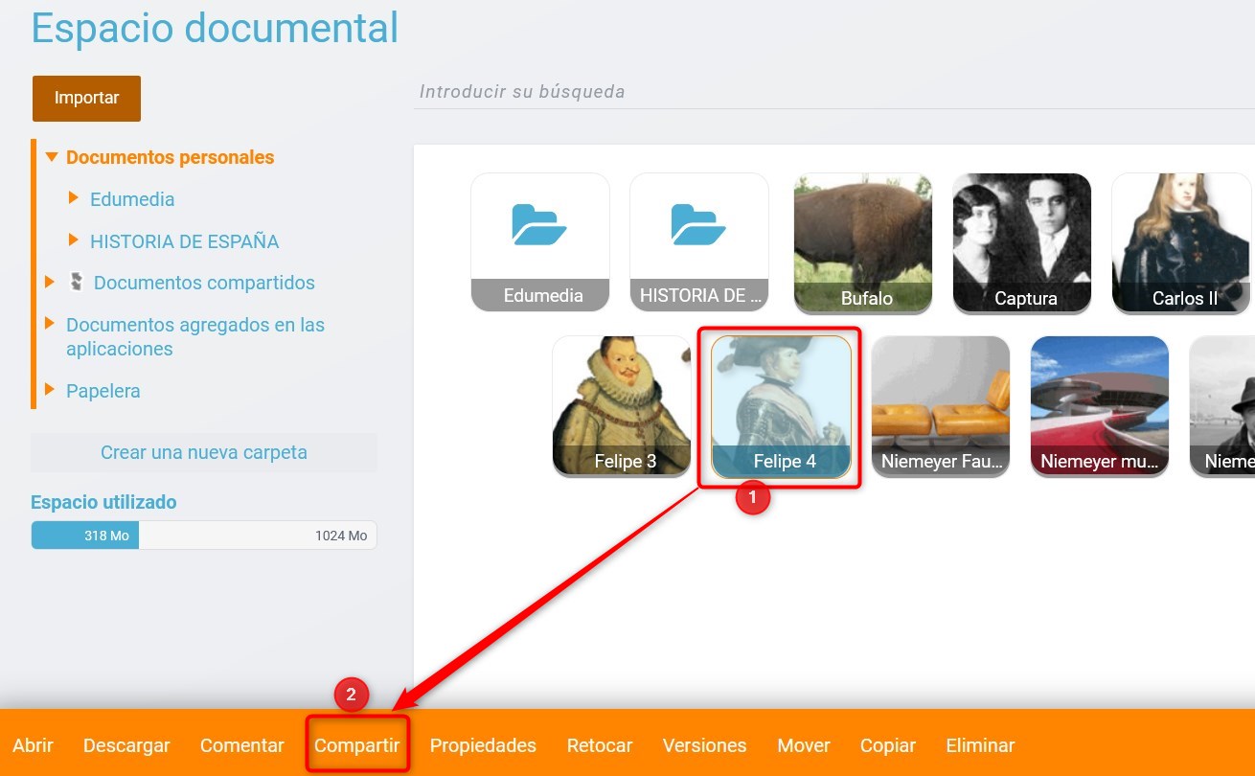Image resolution: width=1255 pixels, height=776 pixels.
Task: Select the HISTORIA DE... folder icon tile
Action: [699, 242]
